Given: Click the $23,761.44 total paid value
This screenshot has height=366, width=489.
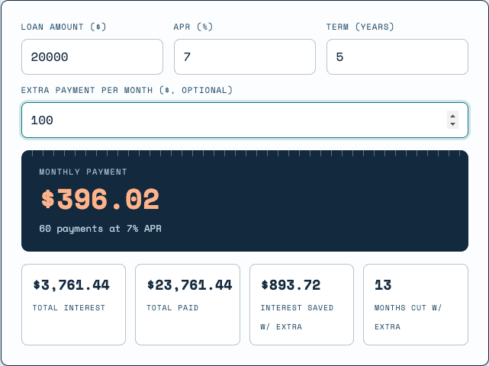Looking at the screenshot, I should pos(190,285).
